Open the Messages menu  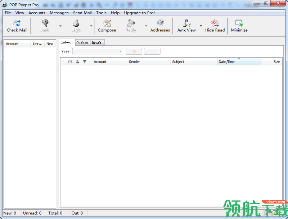59,13
